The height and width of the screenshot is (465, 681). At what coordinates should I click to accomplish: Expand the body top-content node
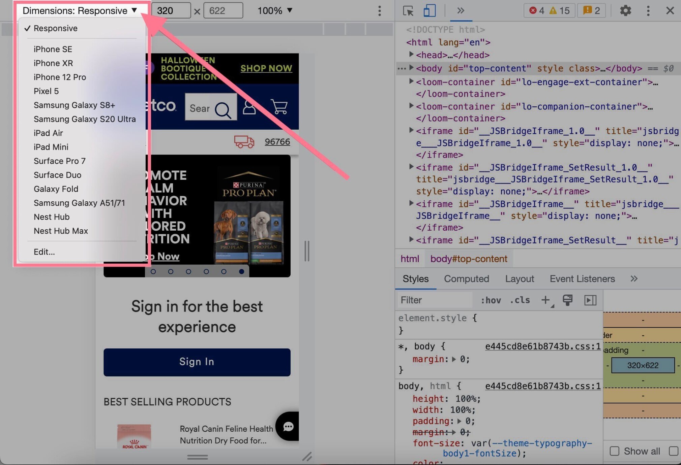click(411, 67)
